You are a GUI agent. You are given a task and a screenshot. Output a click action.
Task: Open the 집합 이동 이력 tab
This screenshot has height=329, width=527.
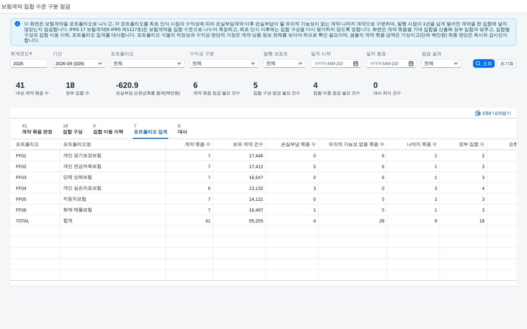(x=108, y=129)
